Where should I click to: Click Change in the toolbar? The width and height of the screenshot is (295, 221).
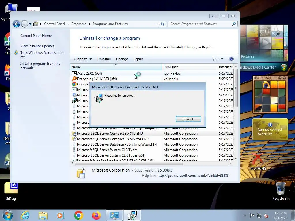coord(122,59)
